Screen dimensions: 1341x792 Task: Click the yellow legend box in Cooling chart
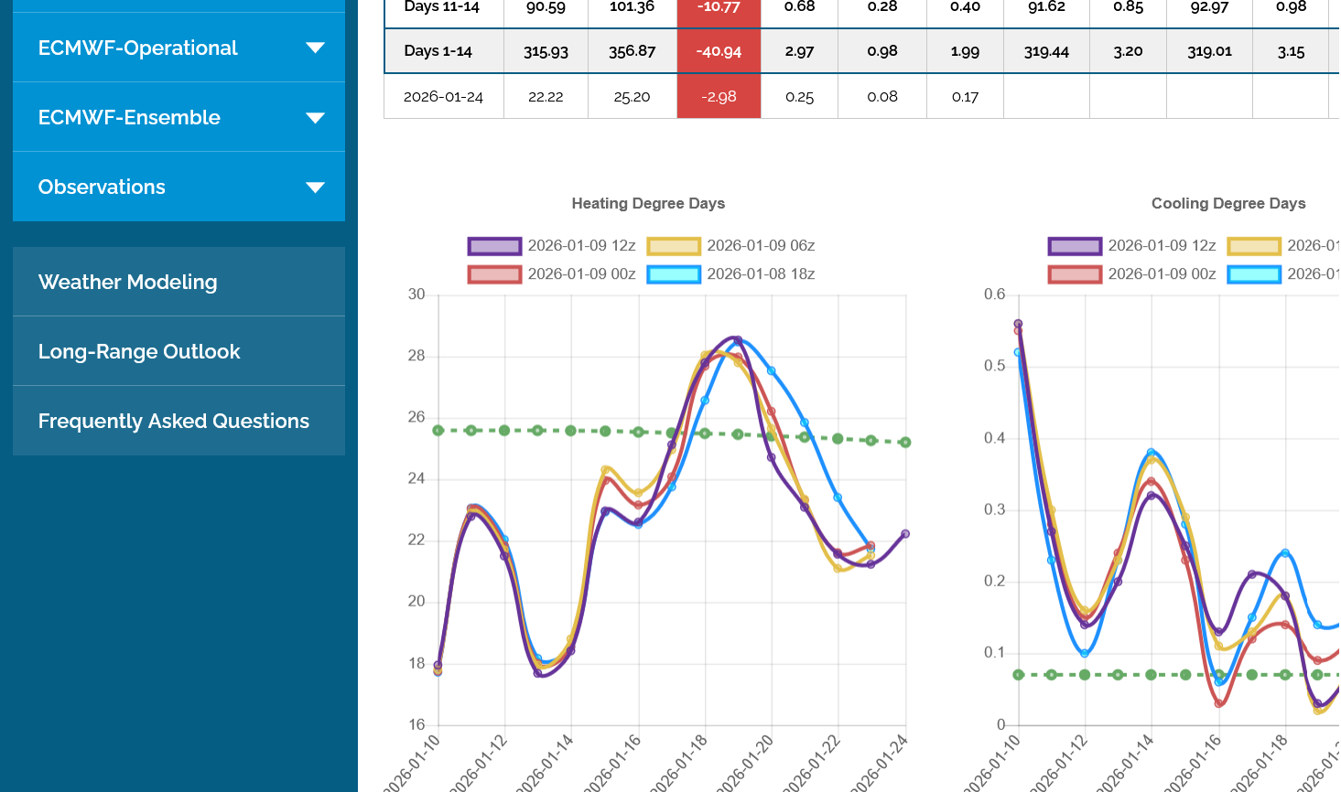pyautogui.click(x=1254, y=246)
